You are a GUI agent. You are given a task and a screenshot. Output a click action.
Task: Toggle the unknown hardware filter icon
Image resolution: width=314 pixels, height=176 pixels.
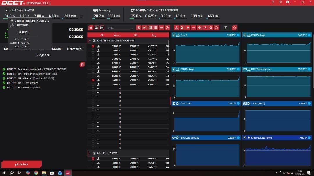(167, 28)
